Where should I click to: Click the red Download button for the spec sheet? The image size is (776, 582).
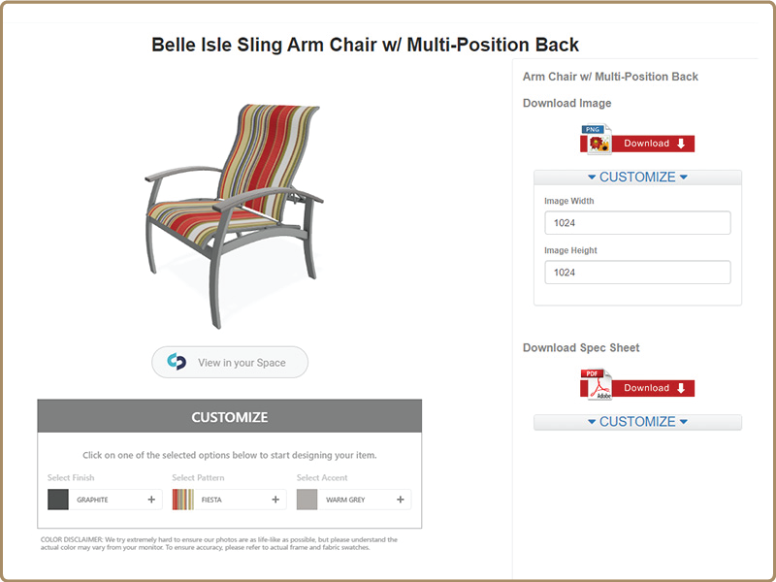pos(652,388)
